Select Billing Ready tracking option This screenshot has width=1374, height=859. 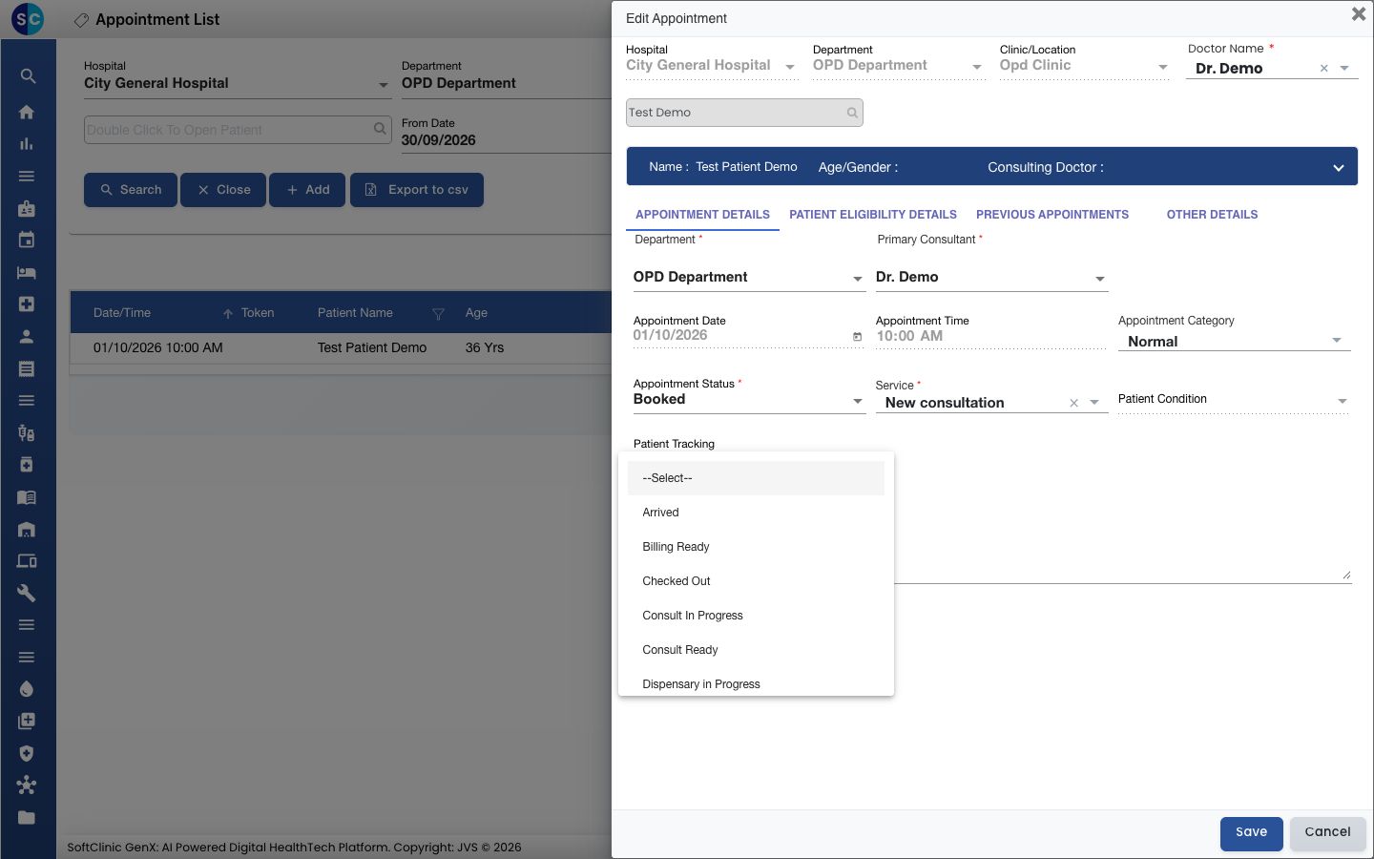pos(756,547)
